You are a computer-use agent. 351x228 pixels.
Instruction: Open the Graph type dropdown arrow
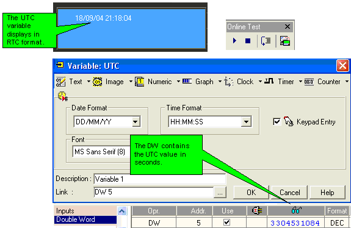[x=220, y=81]
